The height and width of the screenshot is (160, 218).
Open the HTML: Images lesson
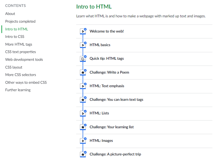tap(101, 141)
